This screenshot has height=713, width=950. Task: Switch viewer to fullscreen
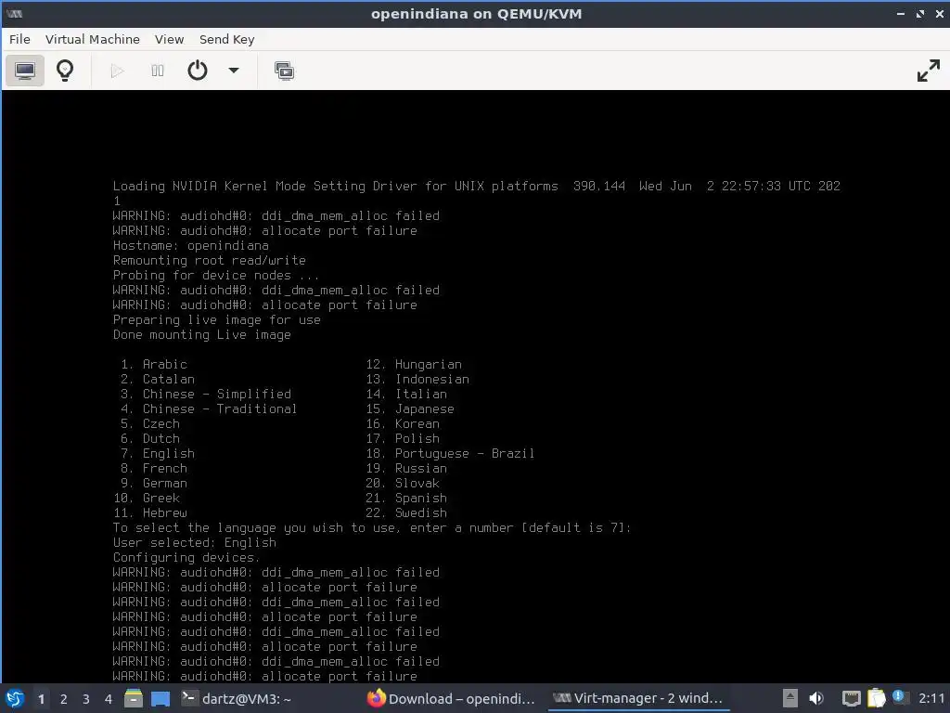[x=928, y=71]
